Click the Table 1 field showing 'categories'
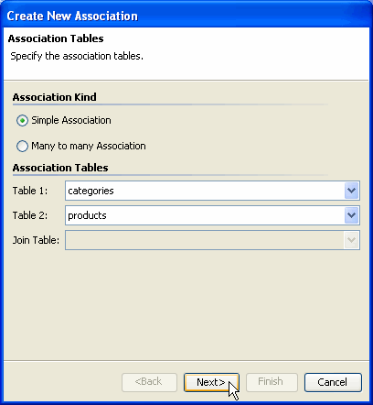 (212, 191)
